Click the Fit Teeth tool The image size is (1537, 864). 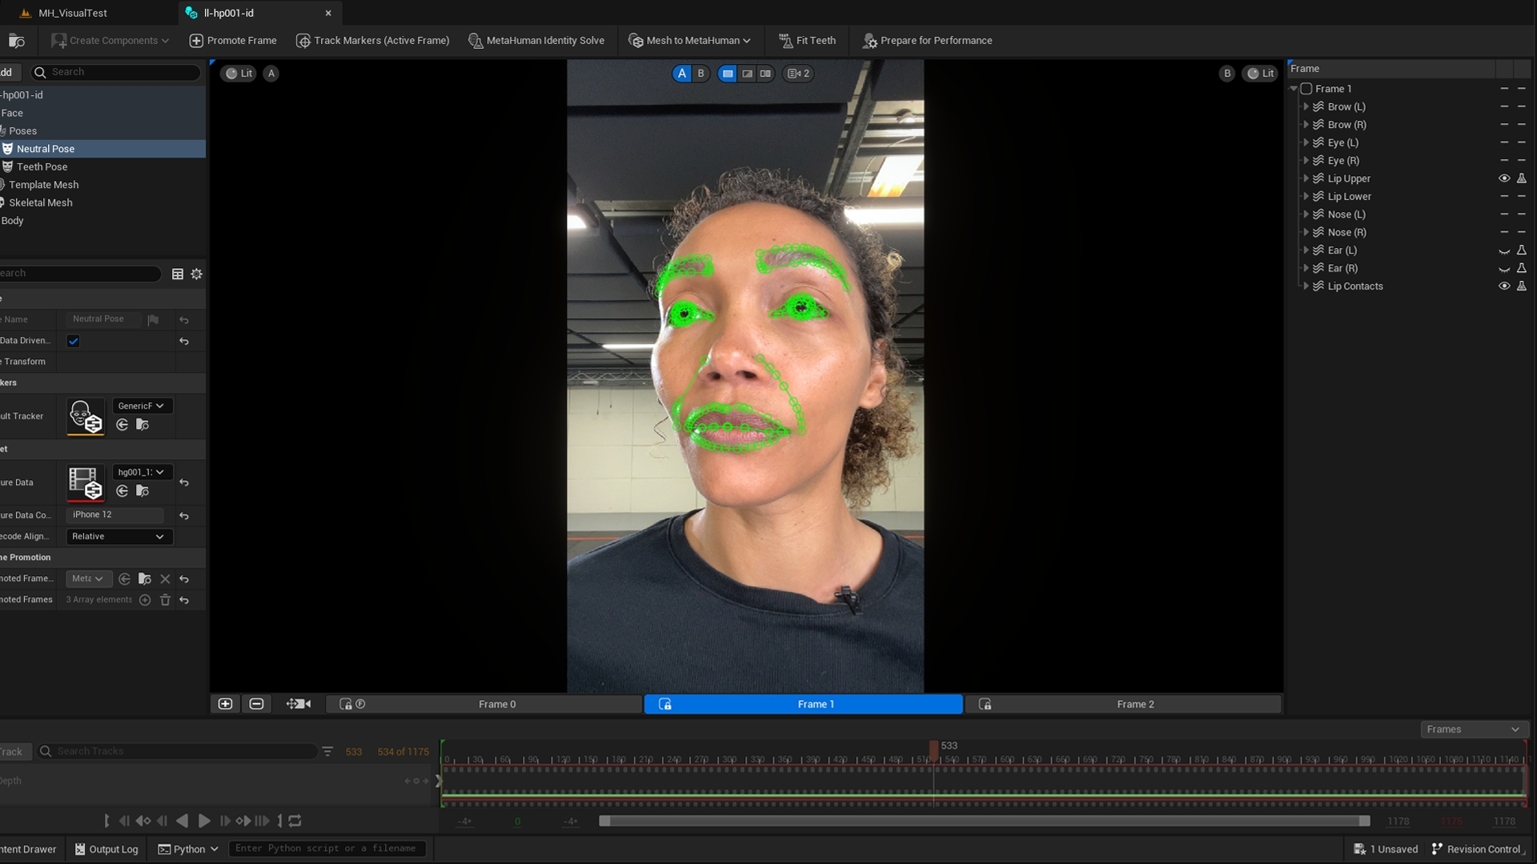point(807,41)
